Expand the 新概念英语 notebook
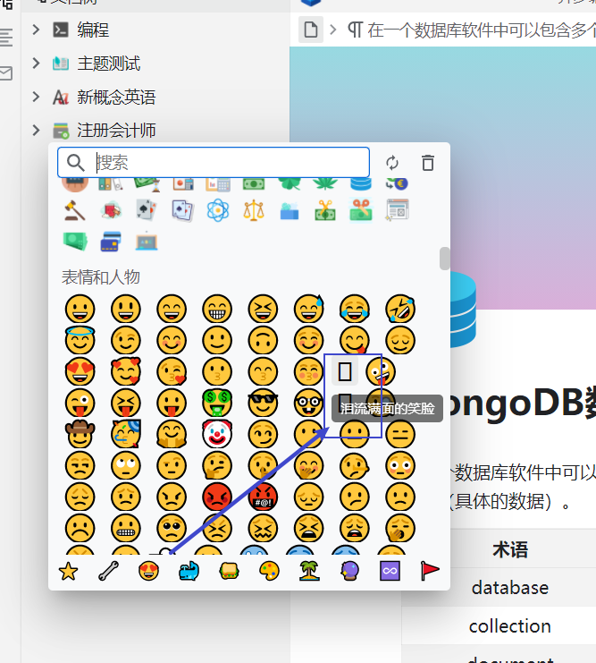The image size is (596, 663). [37, 97]
